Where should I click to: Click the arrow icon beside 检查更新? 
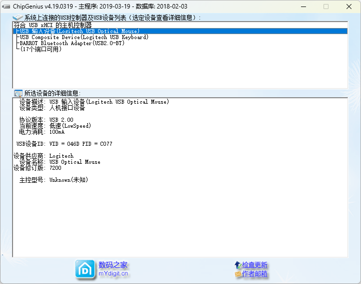tap(238, 265)
